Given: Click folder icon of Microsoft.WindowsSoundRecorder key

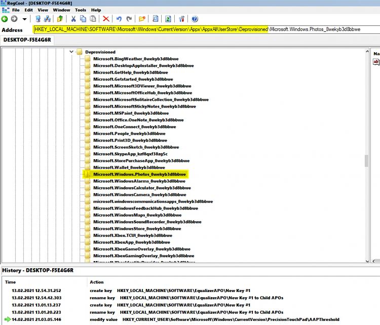Looking at the screenshot, I should click(88, 222).
